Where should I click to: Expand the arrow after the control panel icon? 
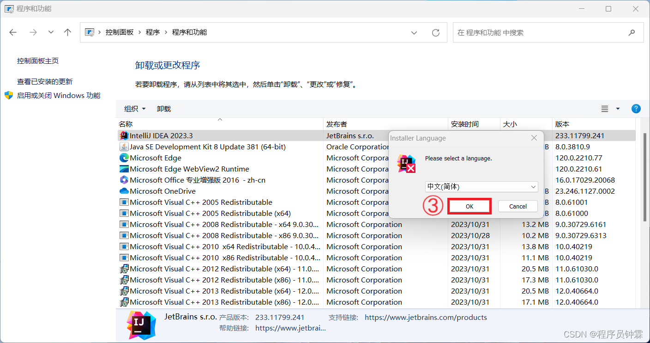pyautogui.click(x=100, y=32)
